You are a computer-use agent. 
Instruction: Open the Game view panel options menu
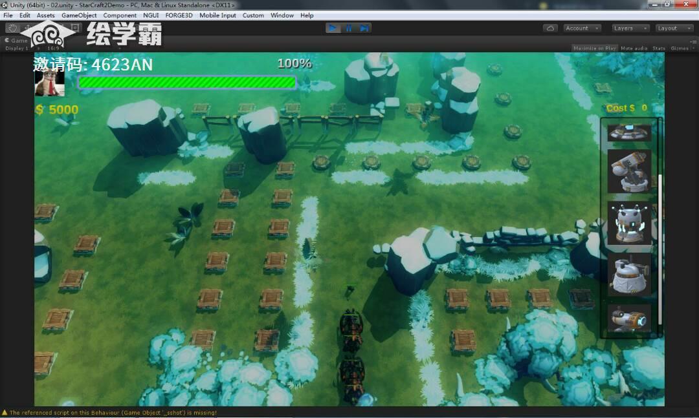[x=694, y=41]
